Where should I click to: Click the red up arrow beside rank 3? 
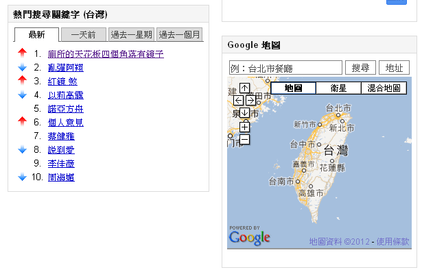coord(23,80)
